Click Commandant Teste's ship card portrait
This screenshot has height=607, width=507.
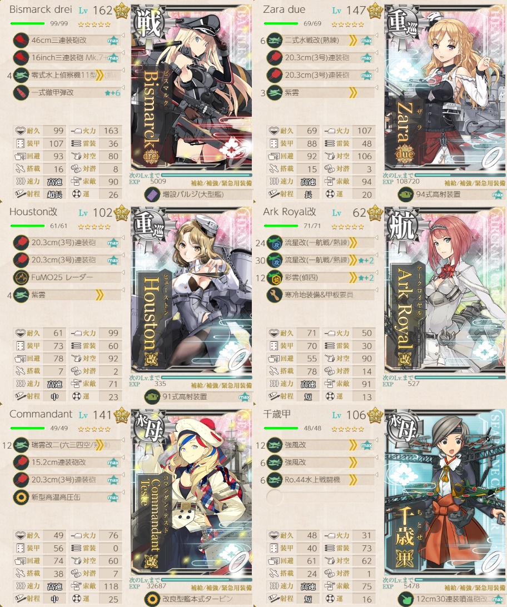point(192,492)
